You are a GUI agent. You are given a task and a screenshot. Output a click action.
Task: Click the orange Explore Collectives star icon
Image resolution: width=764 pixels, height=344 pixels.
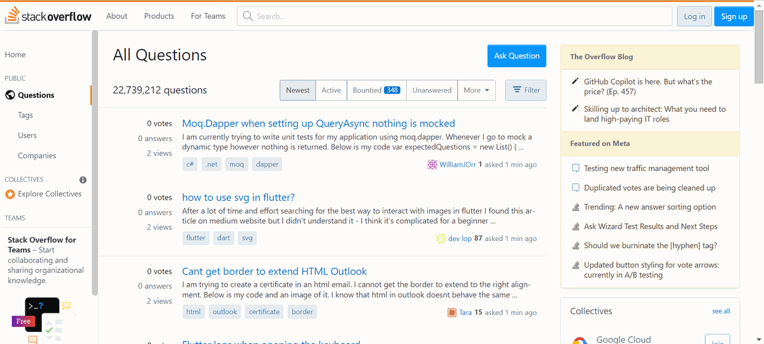(x=10, y=194)
